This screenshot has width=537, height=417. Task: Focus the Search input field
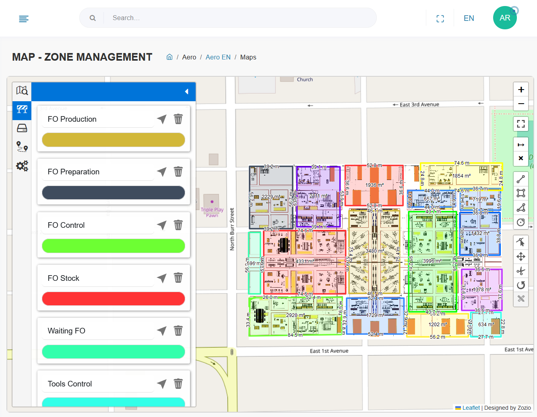point(240,18)
